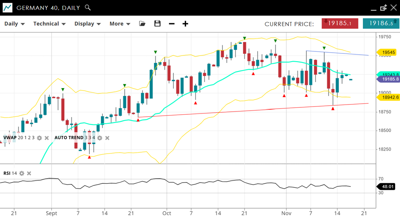Zoom in the chart with plus icon
The width and height of the screenshot is (400, 218).
pos(185,24)
